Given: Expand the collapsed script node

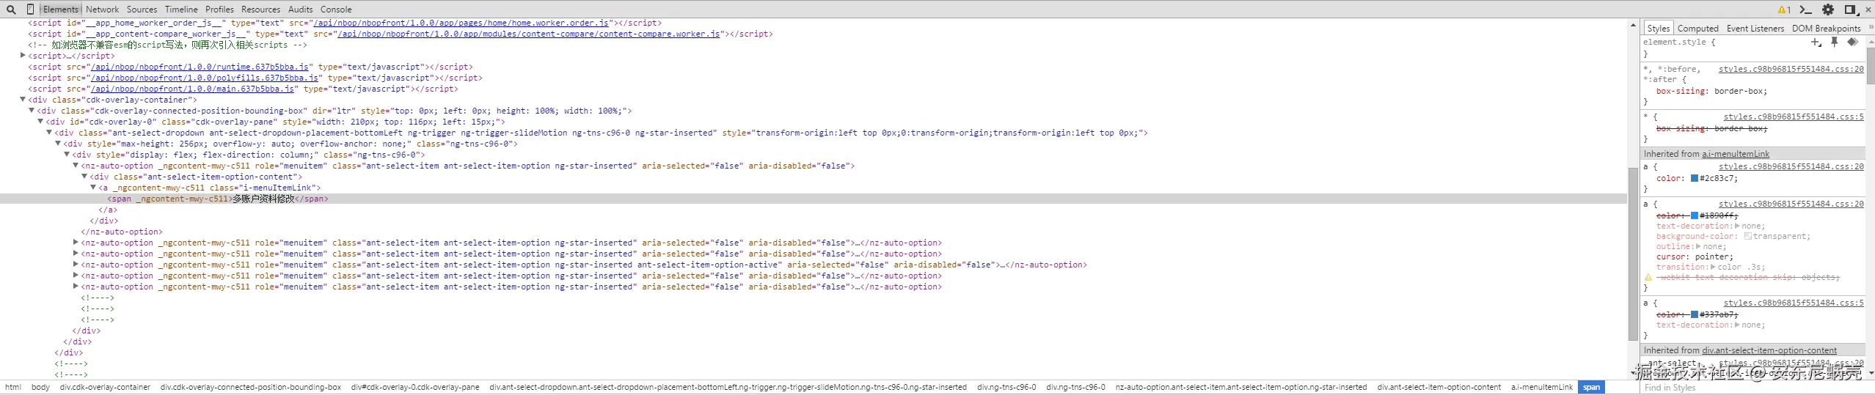Looking at the screenshot, I should point(23,56).
